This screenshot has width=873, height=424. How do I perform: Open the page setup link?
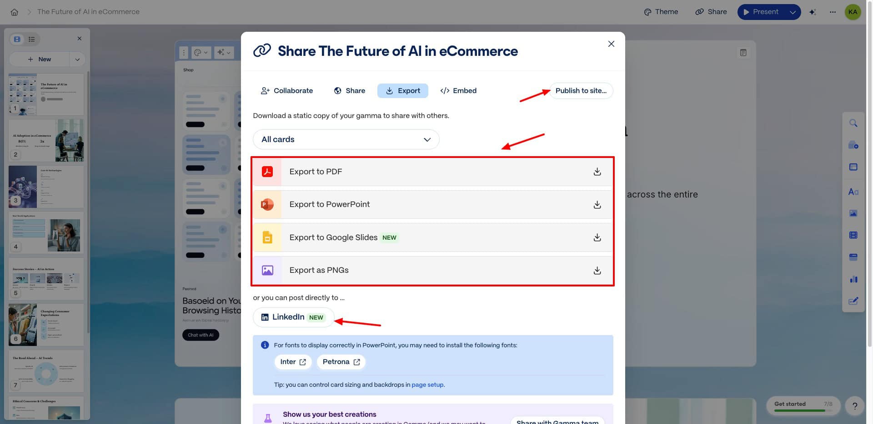tap(427, 385)
